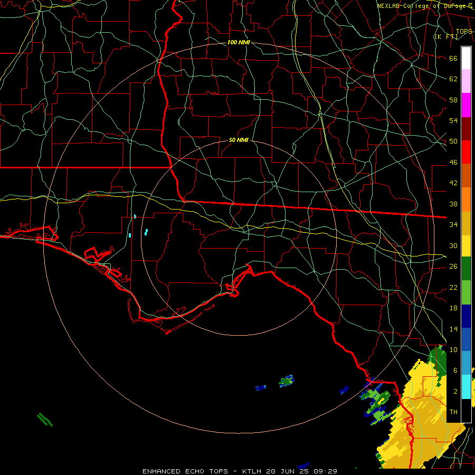The height and width of the screenshot is (475, 475).
Task: Click the green diagonal streaks in the lower-left Gulf
Action: pyautogui.click(x=45, y=419)
